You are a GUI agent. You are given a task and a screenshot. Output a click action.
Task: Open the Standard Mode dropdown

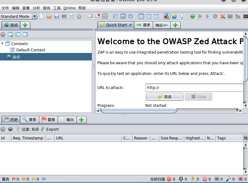click(x=18, y=16)
